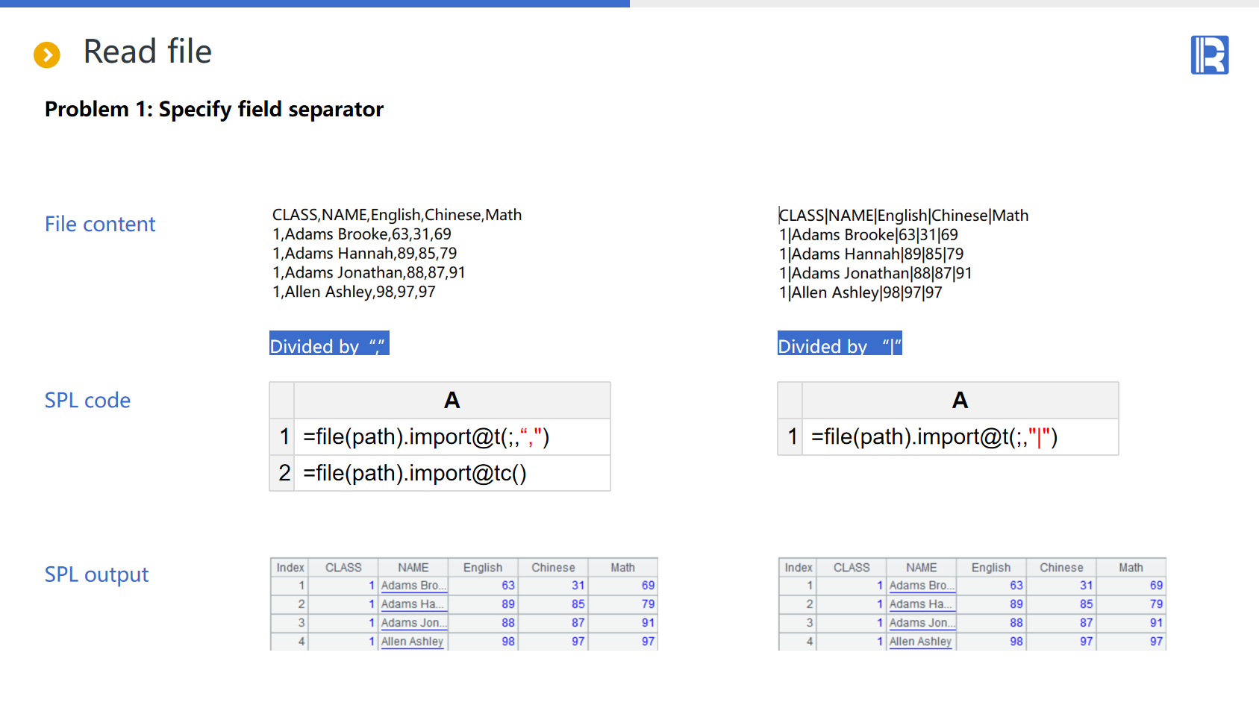Image resolution: width=1259 pixels, height=708 pixels.
Task: Click English column header in left output table
Action: 483,568
